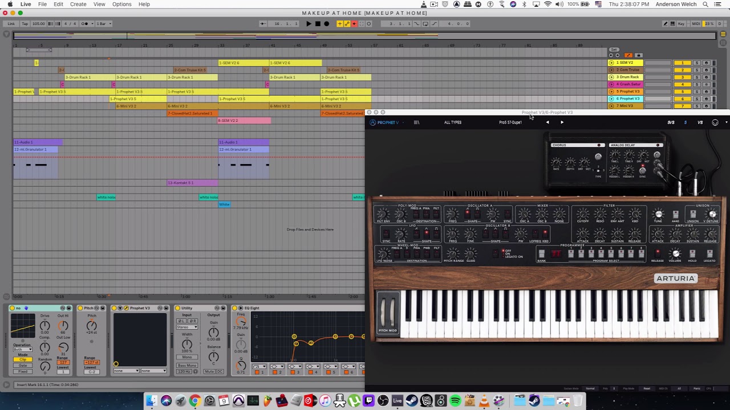
Task: Unfold the 2 Com Truise track
Action: [x=611, y=70]
